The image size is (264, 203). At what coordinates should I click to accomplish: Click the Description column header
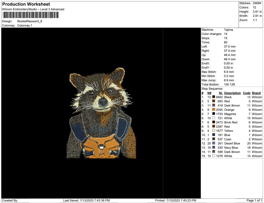[x=232, y=93]
